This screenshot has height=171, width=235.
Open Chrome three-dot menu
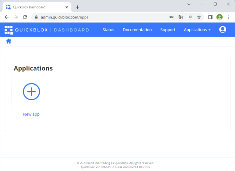(229, 17)
